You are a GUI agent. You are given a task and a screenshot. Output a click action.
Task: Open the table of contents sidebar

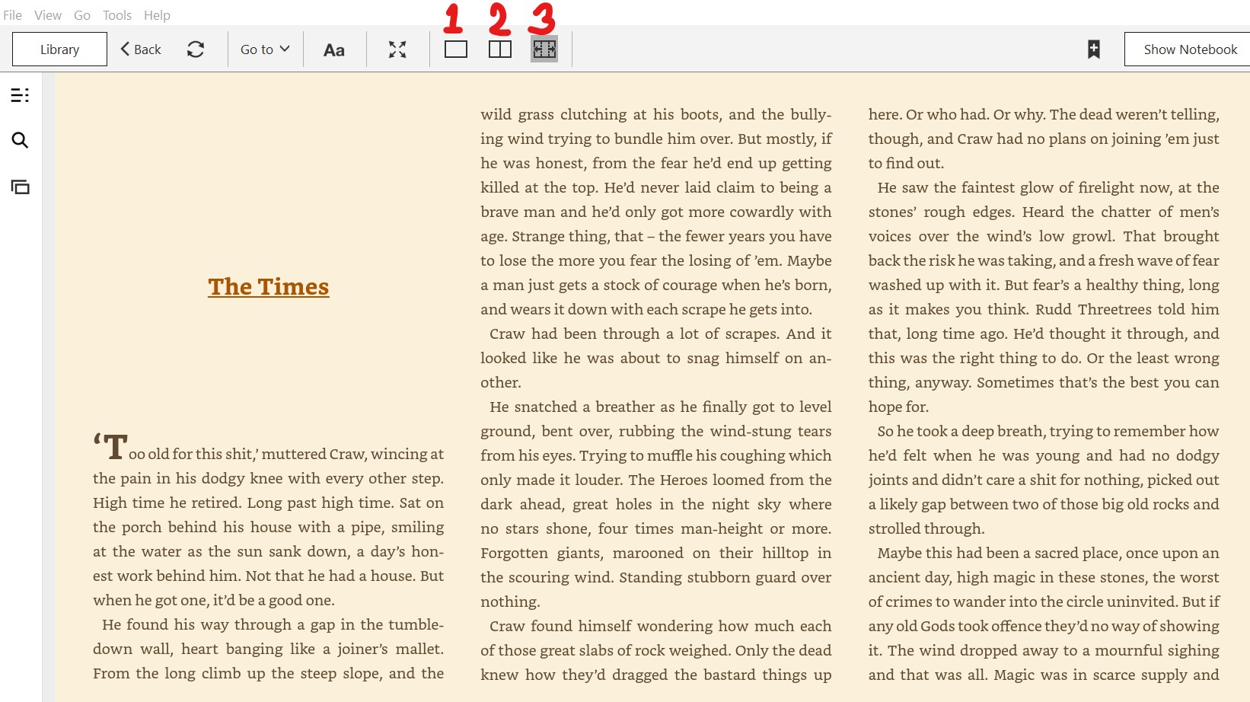[20, 94]
